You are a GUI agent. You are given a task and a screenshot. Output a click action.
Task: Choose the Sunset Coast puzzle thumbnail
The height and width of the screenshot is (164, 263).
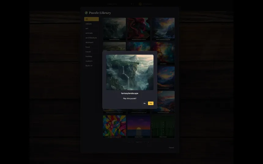[139, 125]
